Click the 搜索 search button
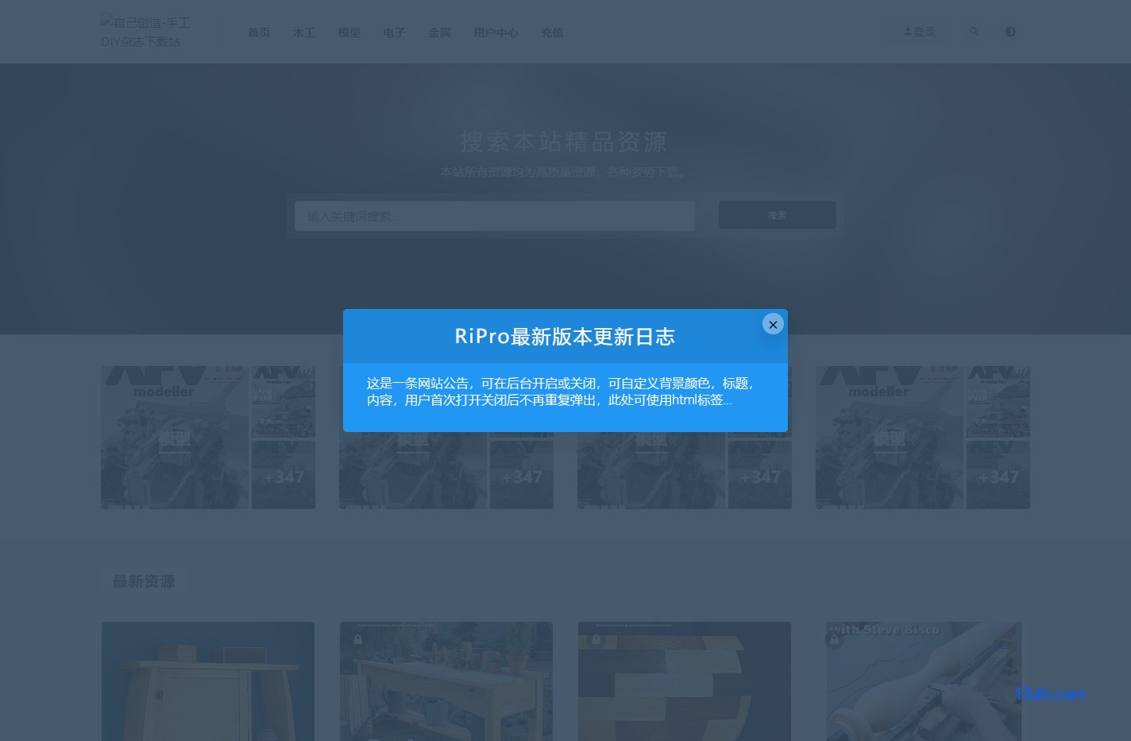The image size is (1131, 741). 777,215
